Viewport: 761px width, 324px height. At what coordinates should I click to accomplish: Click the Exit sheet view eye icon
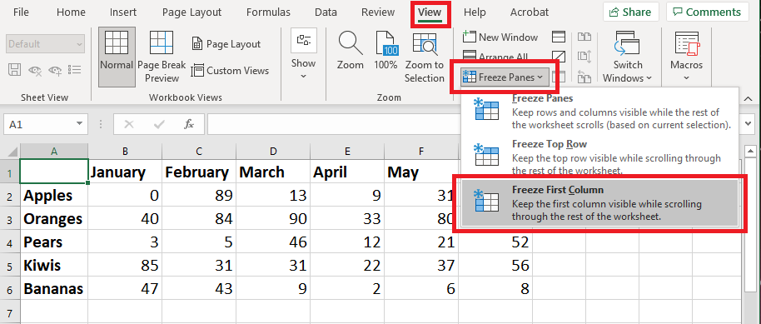pyautogui.click(x=34, y=70)
